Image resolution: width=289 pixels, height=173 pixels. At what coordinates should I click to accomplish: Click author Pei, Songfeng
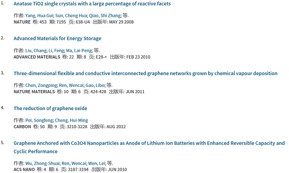click(39, 120)
